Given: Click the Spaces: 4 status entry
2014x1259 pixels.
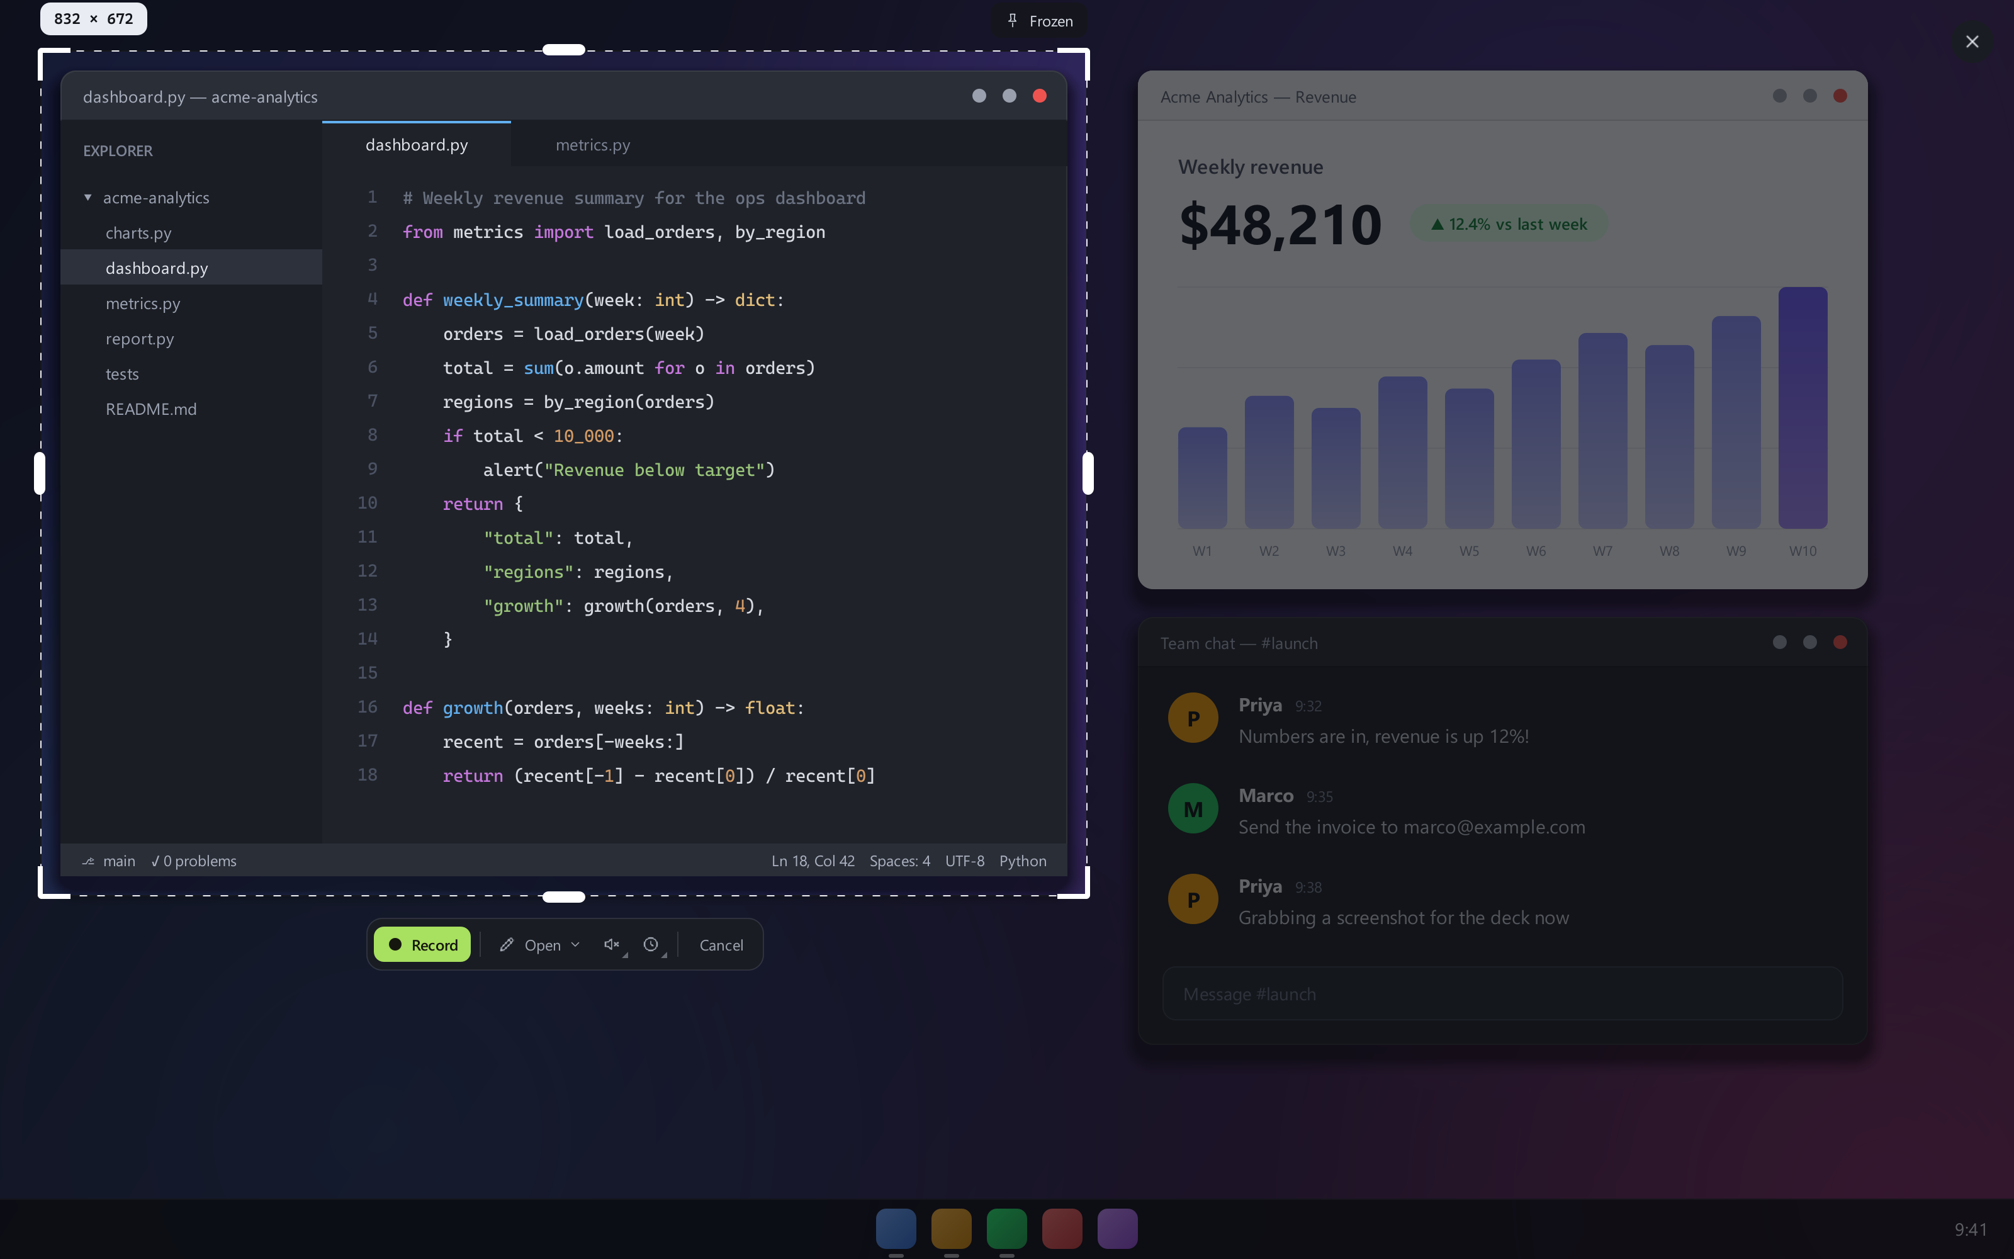Looking at the screenshot, I should [x=899, y=861].
